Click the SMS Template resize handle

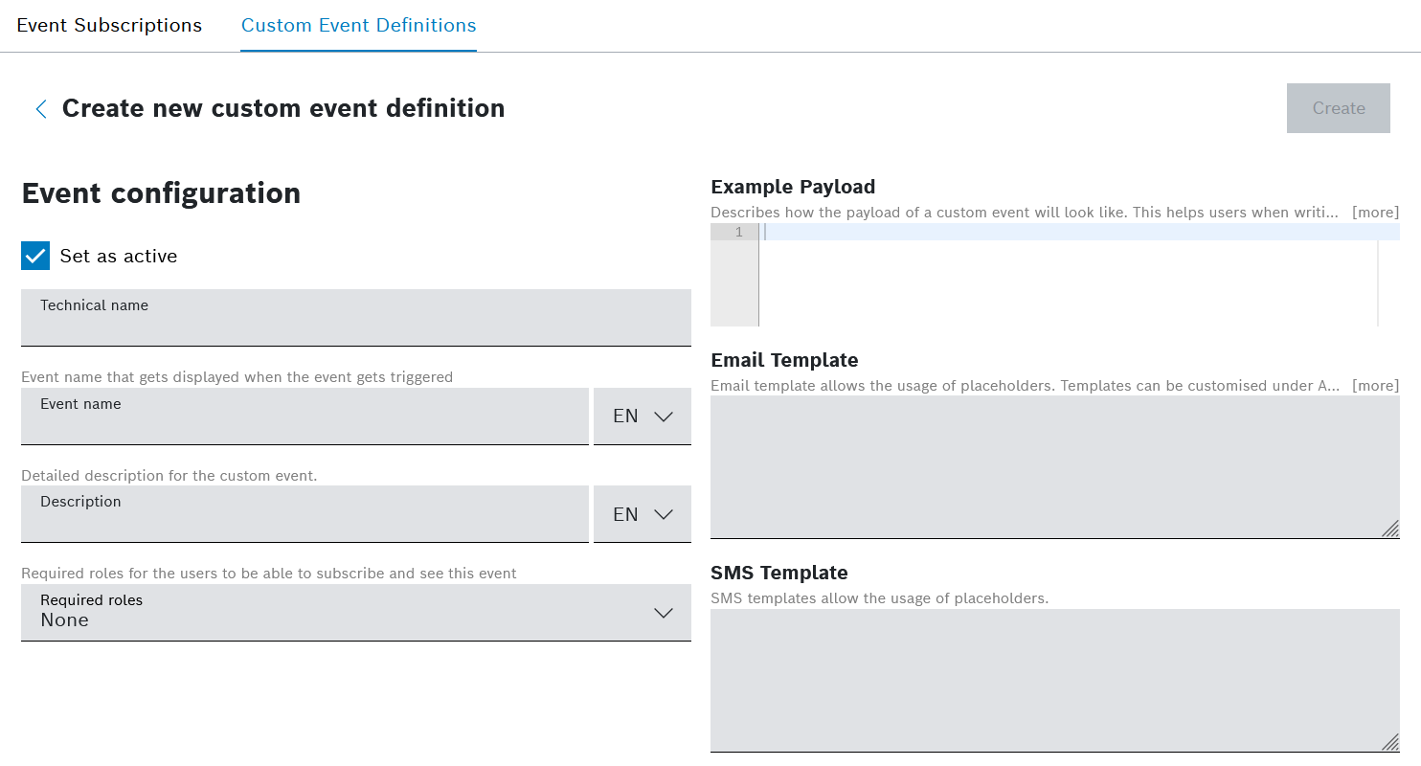(1390, 742)
